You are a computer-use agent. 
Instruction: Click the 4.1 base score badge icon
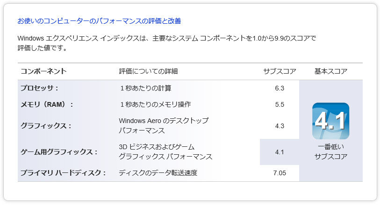(x=330, y=121)
